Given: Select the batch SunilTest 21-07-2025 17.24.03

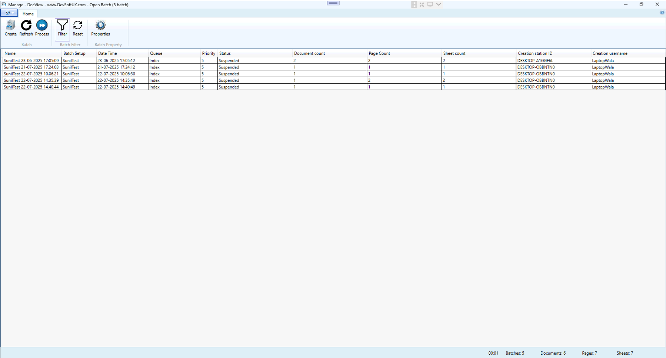Looking at the screenshot, I should (x=31, y=67).
